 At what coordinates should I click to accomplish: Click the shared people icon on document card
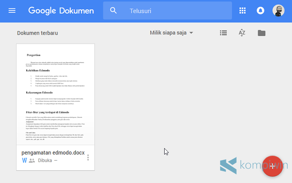tap(32, 161)
